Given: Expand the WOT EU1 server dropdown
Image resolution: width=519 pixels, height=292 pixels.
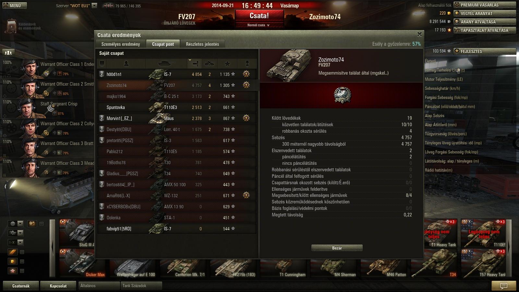Looking at the screenshot, I should [94, 6].
